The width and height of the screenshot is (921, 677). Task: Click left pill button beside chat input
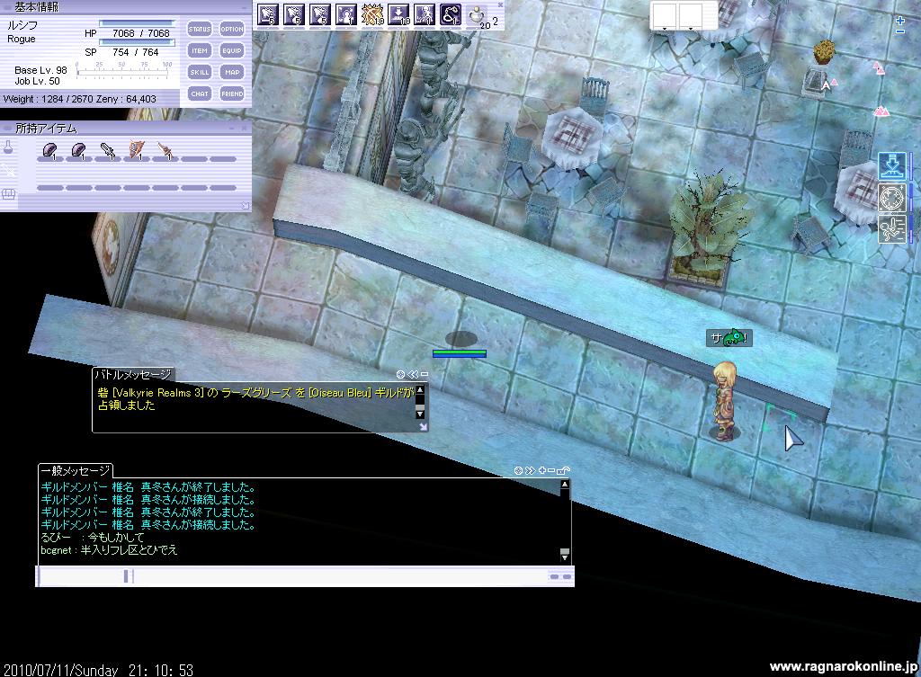pyautogui.click(x=554, y=576)
